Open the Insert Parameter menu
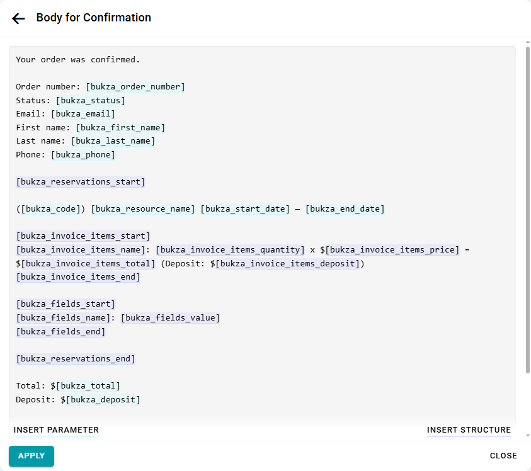Viewport: 531px width, 471px height. coord(56,430)
